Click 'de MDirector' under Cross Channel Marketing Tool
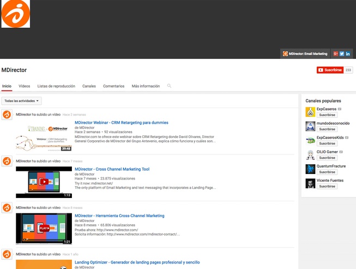The width and height of the screenshot is (356, 269). tap(85, 174)
